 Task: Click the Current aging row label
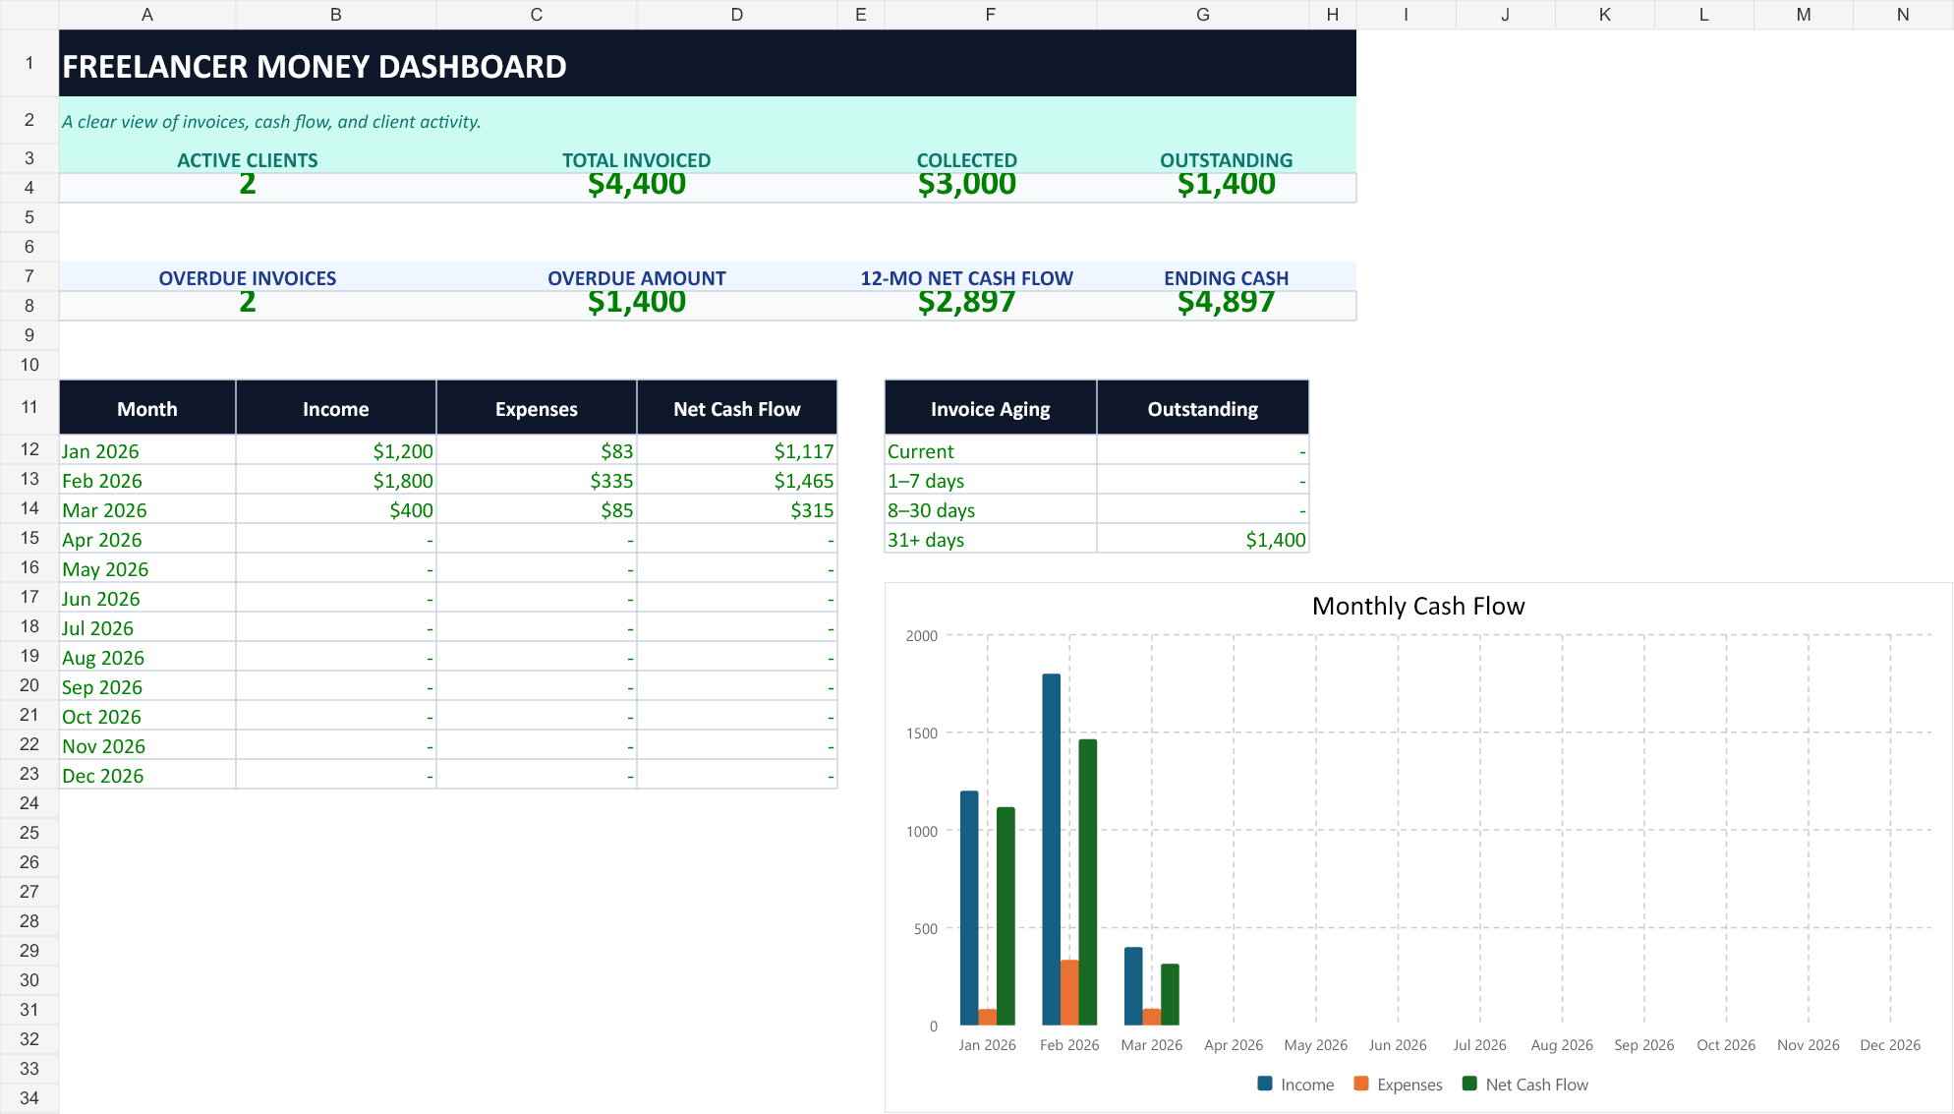click(991, 450)
